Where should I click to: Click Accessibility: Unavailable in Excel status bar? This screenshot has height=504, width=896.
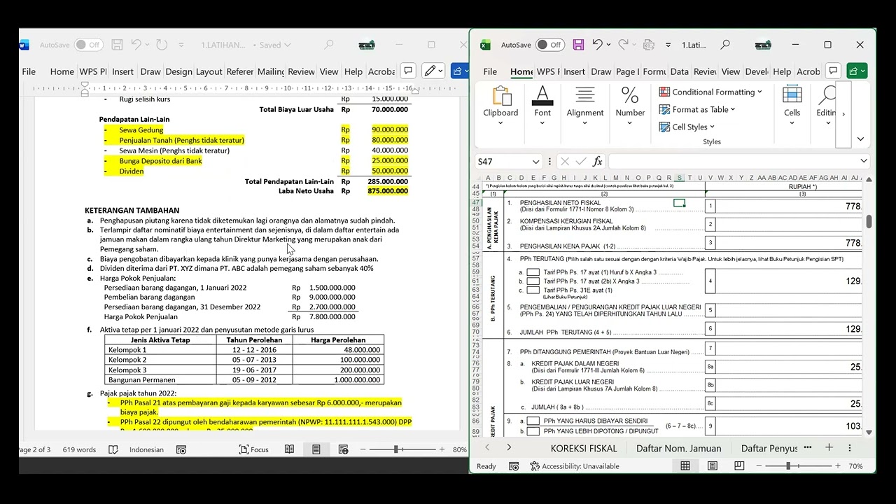[x=575, y=466]
